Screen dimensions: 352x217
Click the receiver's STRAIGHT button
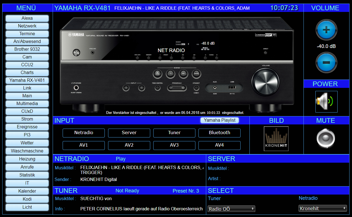click(196, 88)
